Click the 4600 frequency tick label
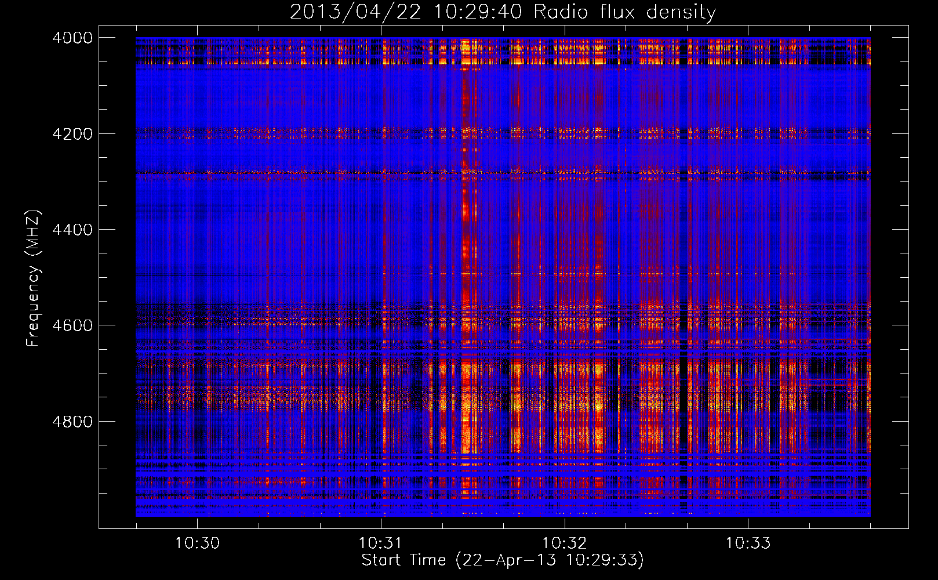938x580 pixels. (72, 325)
